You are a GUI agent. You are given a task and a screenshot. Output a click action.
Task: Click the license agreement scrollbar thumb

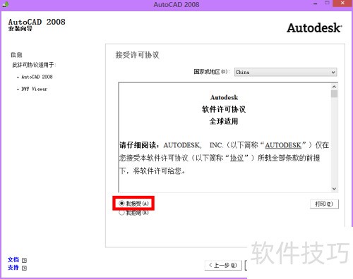point(334,94)
